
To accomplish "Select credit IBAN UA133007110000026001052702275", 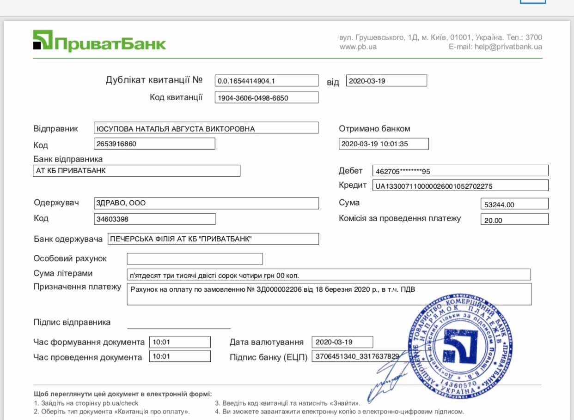I will (x=460, y=186).
